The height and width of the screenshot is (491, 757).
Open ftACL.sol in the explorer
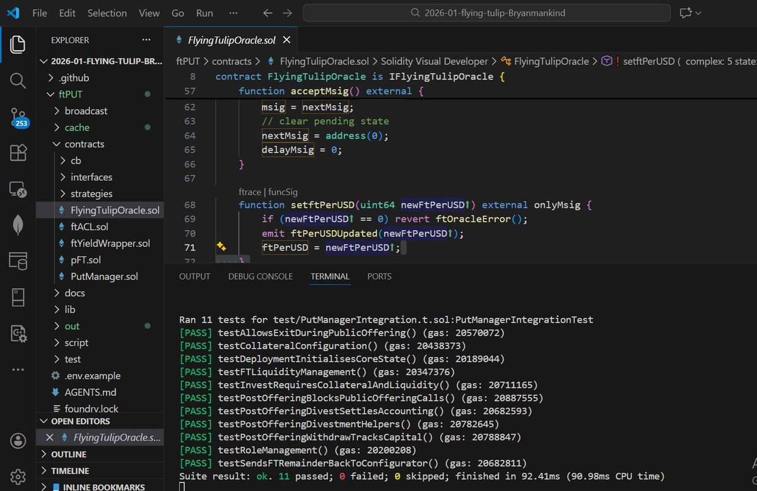(99, 227)
